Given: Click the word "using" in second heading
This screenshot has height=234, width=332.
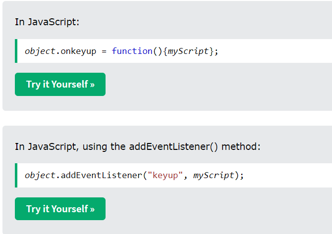Looking at the screenshot, I should point(95,147).
